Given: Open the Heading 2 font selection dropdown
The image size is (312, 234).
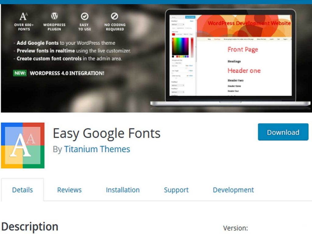Looking at the screenshot, I should click(x=177, y=85).
